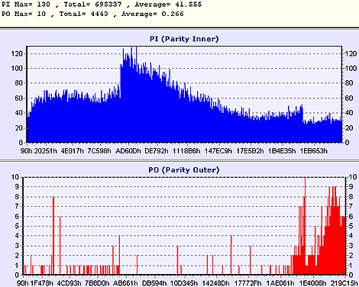This screenshot has width=359, height=287.
Task: Click the divider between PI and PO charts
Action: tap(179, 161)
